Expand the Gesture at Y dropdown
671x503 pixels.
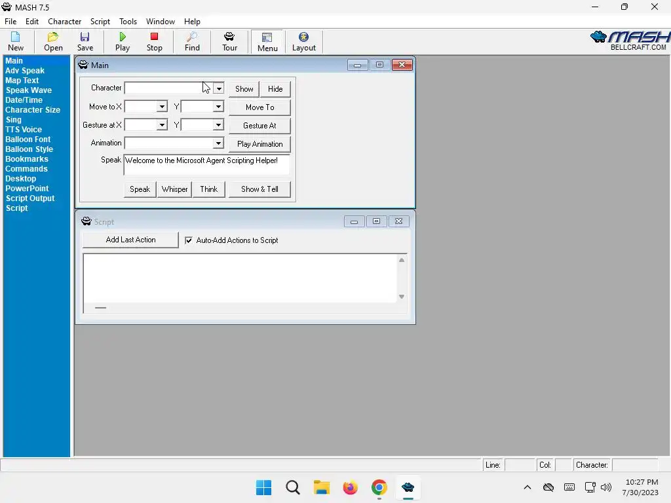pyautogui.click(x=218, y=125)
